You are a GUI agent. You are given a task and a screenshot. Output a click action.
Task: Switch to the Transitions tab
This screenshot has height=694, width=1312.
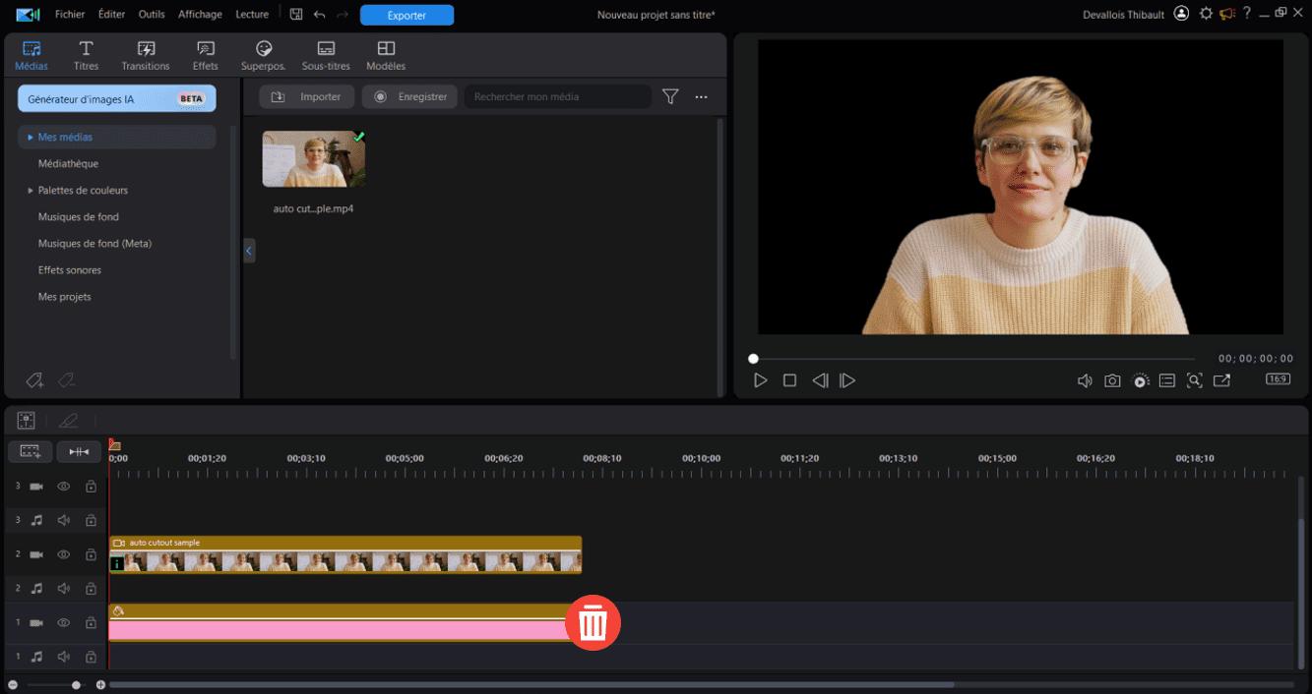tap(145, 54)
